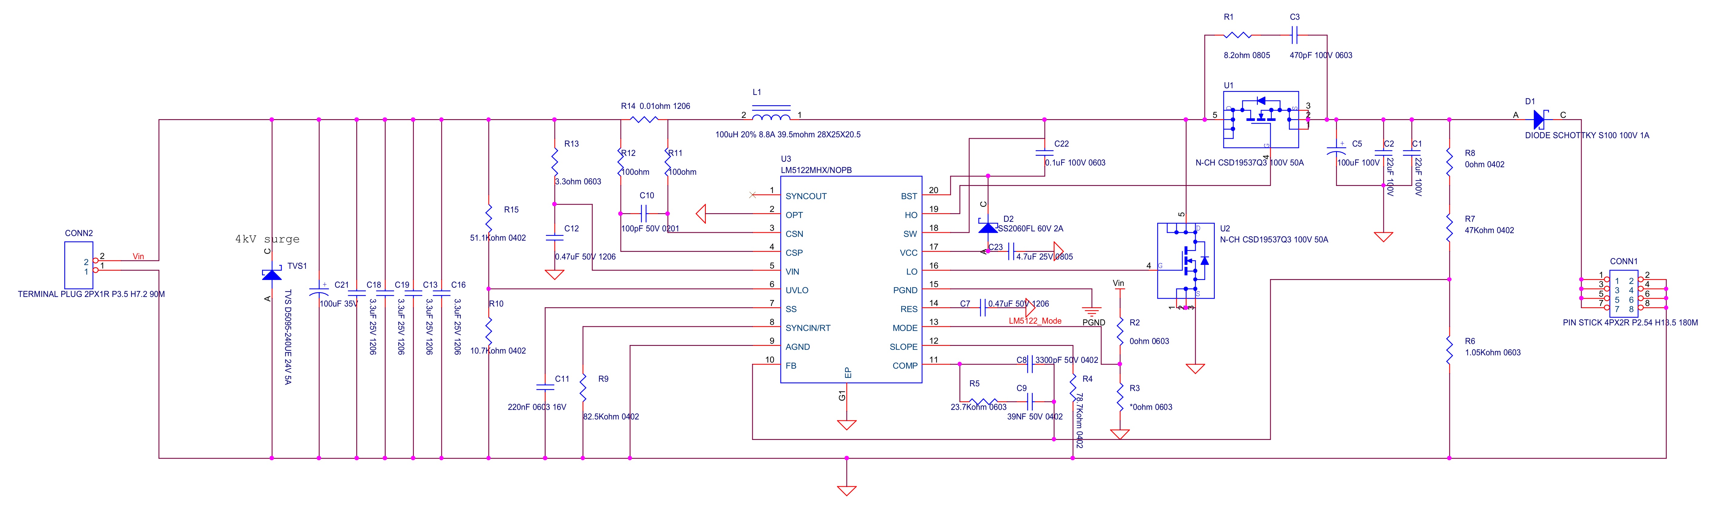Screen dimensions: 1731x511
Task: Click the no-connect X on SYNCOUT pin
Action: tap(753, 195)
